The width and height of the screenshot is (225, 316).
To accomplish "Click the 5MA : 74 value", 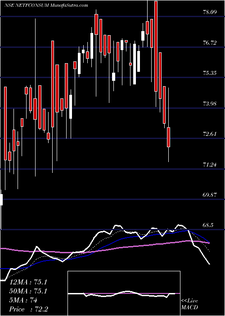I will [x=23, y=300].
